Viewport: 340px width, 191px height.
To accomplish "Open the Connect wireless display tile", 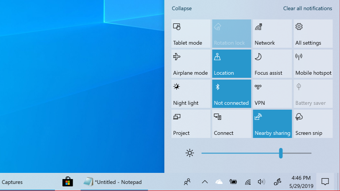I will [232, 124].
